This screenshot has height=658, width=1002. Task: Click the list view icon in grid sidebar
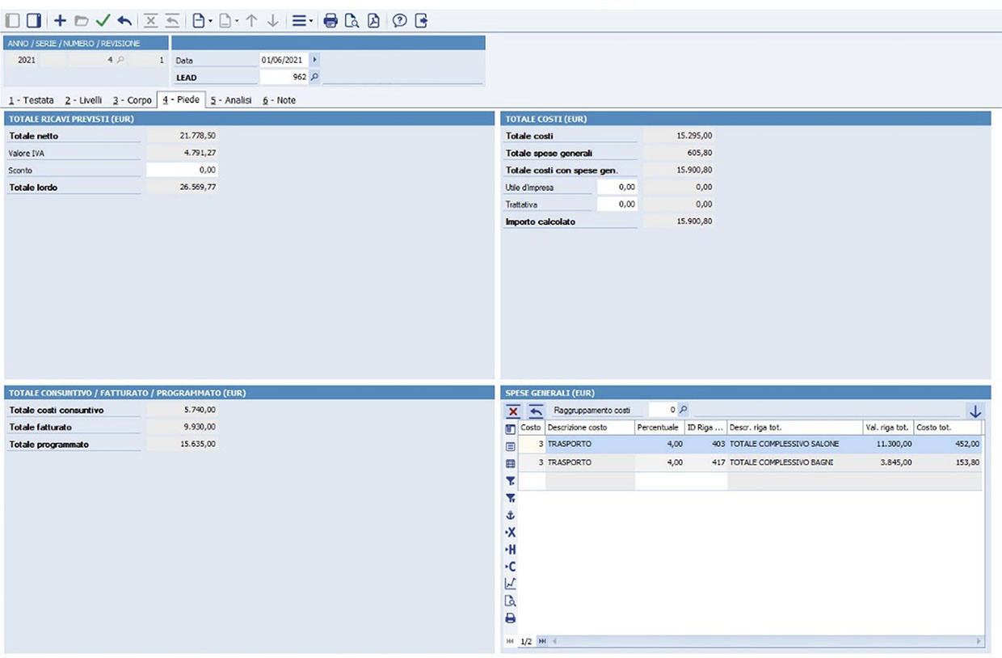(x=510, y=446)
